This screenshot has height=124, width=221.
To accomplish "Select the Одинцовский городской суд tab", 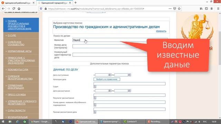I will pyautogui.click(x=55, y=3).
